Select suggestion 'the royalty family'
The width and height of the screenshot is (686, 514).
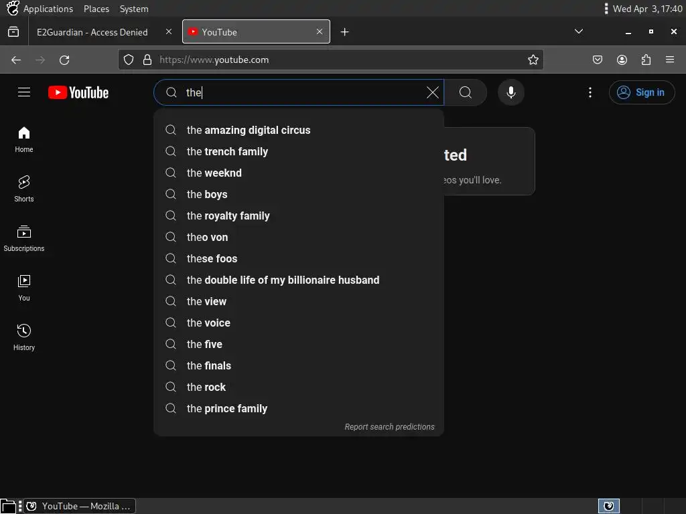[x=299, y=216]
